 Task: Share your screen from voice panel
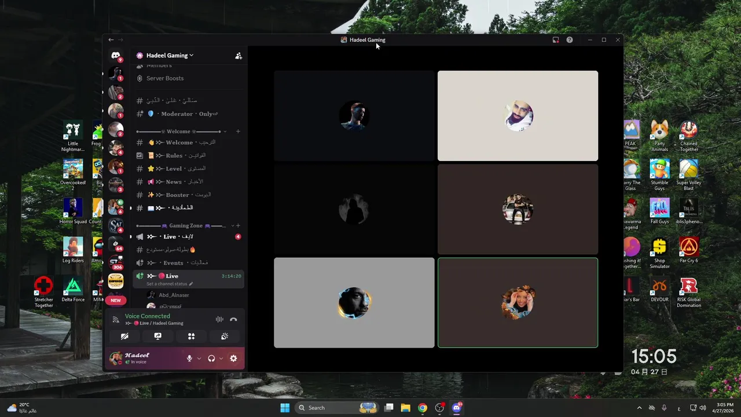tap(157, 336)
